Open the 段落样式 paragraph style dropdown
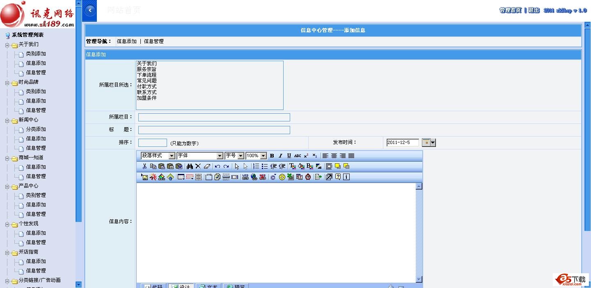Image resolution: width=591 pixels, height=288 pixels. 172,156
